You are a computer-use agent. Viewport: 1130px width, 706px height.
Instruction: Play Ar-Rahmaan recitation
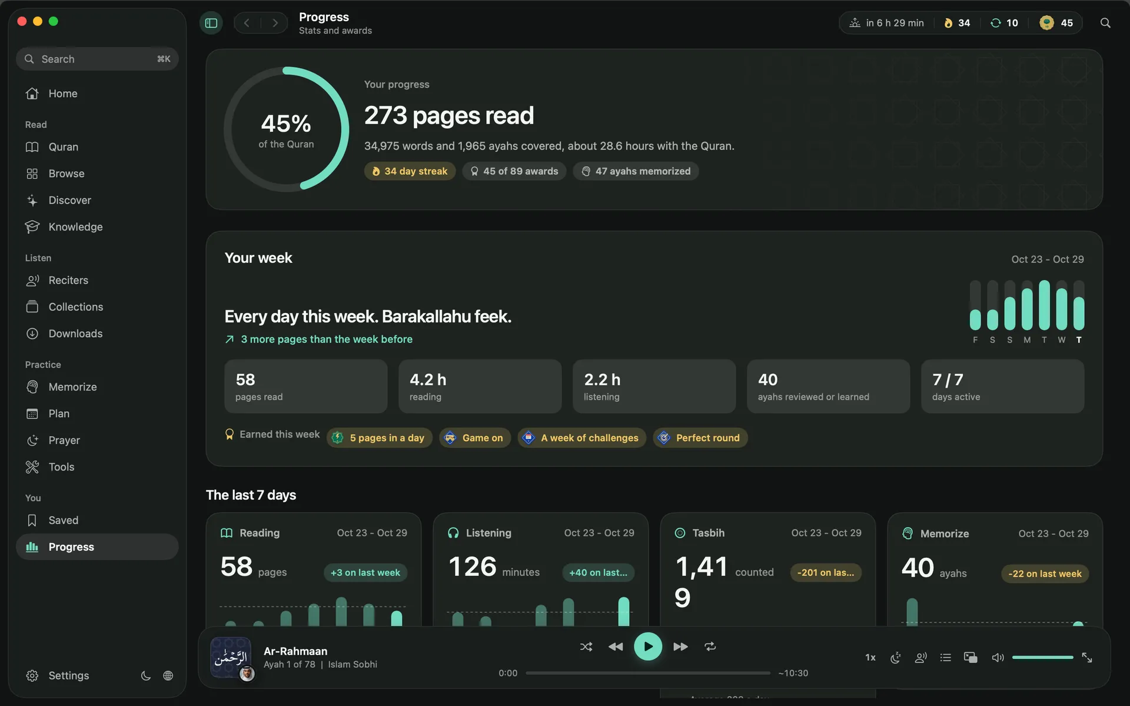tap(648, 647)
